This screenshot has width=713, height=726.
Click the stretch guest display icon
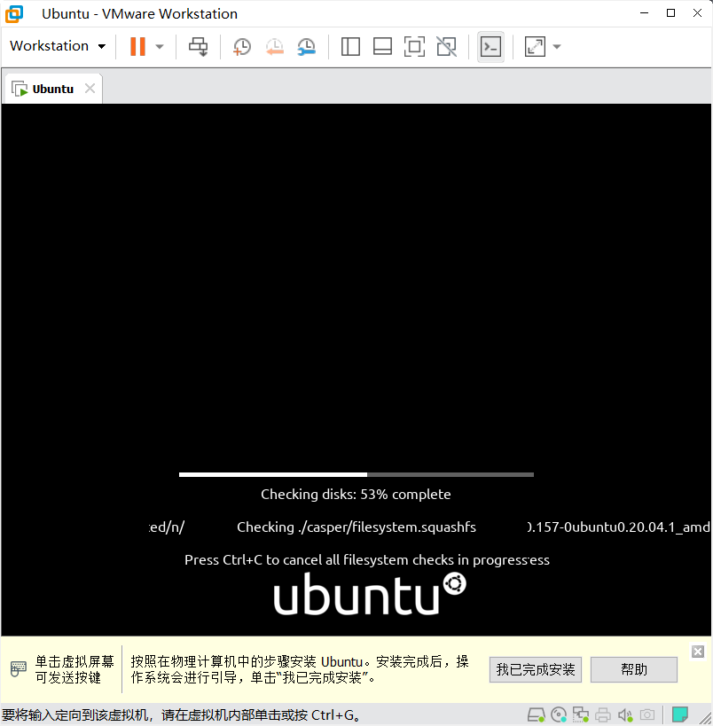(x=535, y=46)
